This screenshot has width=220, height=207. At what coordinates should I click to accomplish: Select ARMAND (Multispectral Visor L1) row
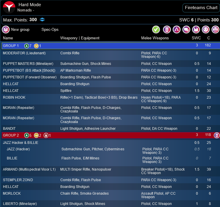[111, 171]
